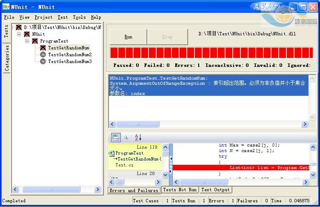Select the TestGetRandomNum tree item
This screenshot has width=320, height=207.
pyautogui.click(x=69, y=48)
